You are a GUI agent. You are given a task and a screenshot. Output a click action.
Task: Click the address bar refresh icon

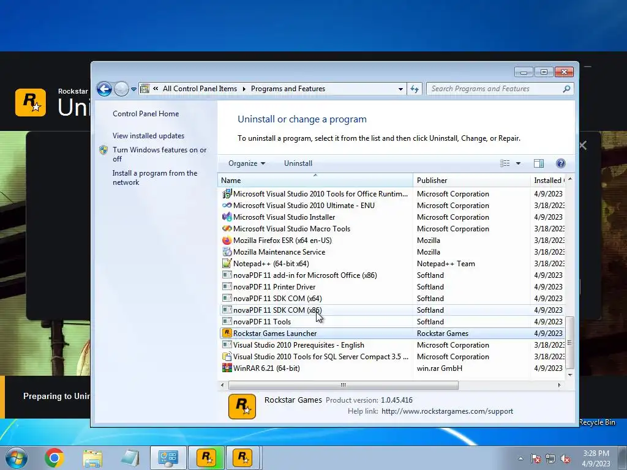click(415, 89)
